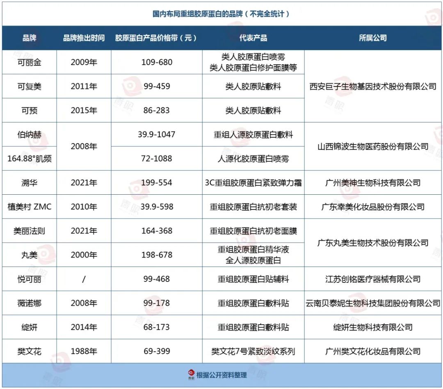The image size is (443, 389).
Task: Select the price range 164-368
Action: [157, 231]
